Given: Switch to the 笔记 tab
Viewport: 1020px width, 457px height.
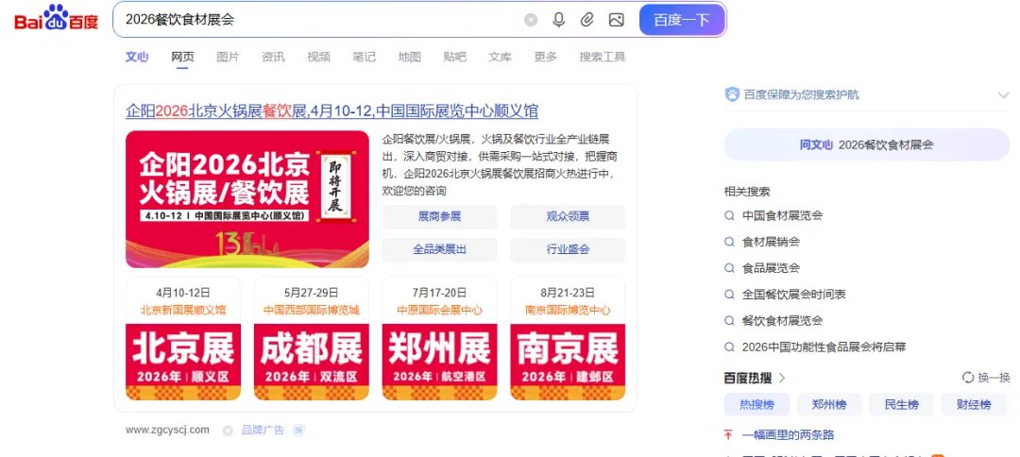Looking at the screenshot, I should click(x=365, y=58).
